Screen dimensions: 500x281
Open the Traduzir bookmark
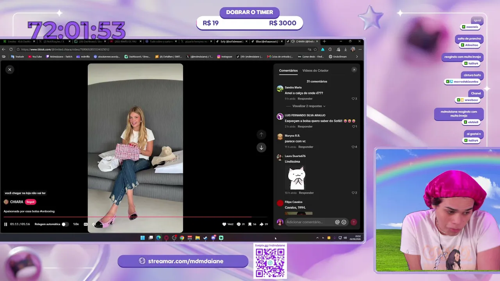18,57
